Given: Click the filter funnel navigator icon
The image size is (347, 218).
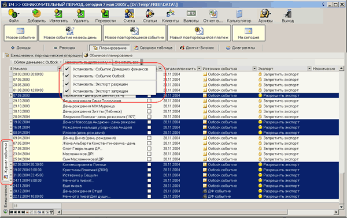Looking at the screenshot, I should click(x=51, y=212).
